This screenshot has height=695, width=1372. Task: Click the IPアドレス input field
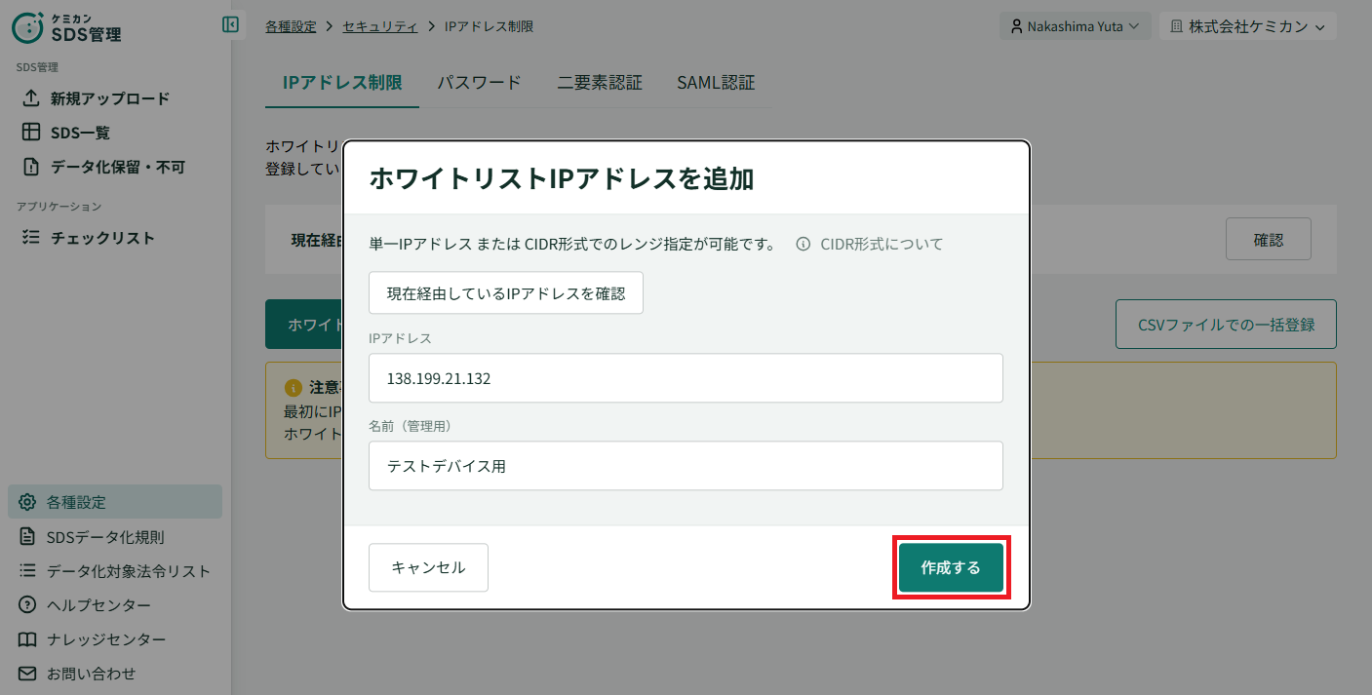686,378
